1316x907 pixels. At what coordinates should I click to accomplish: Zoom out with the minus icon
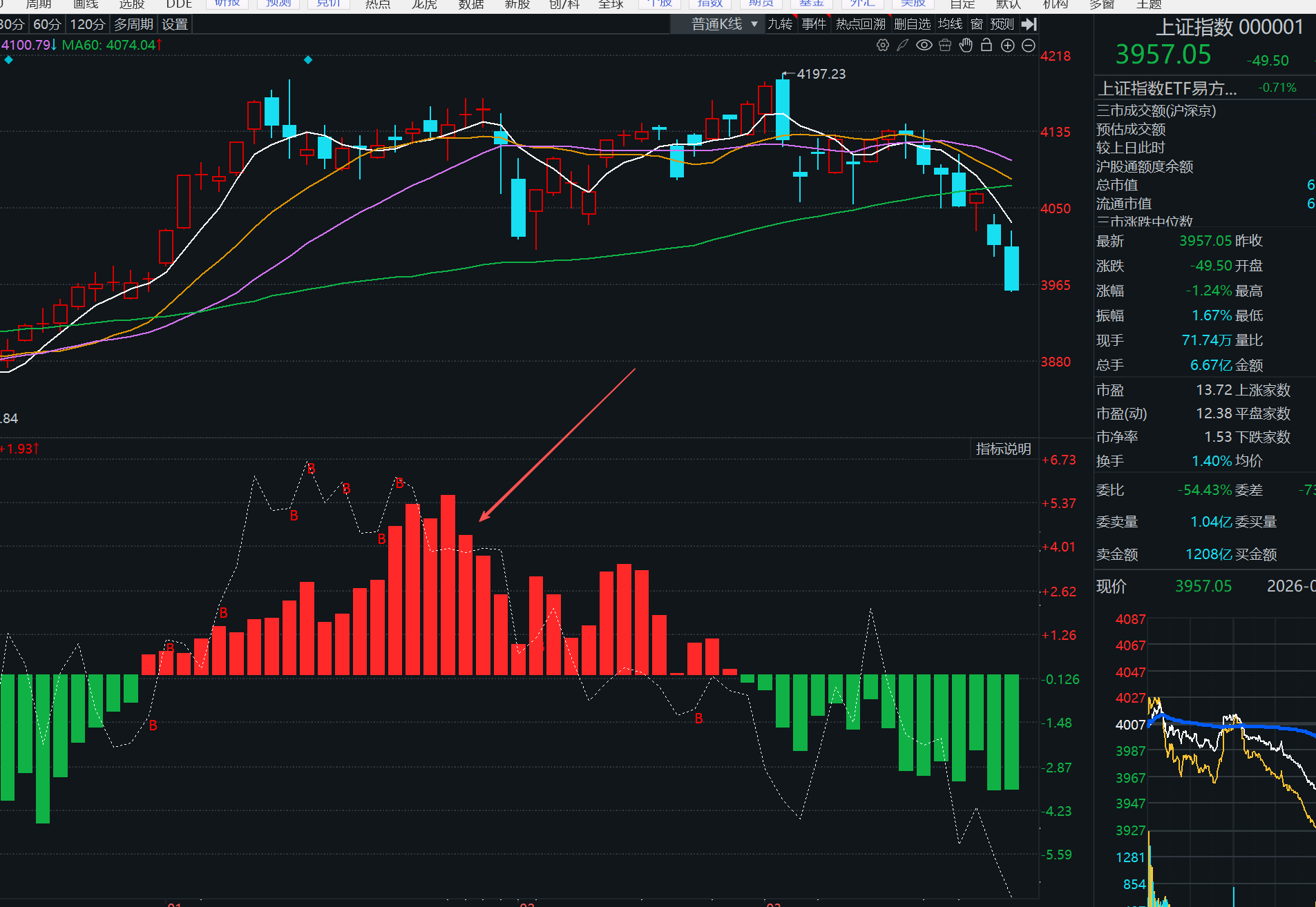(1029, 46)
